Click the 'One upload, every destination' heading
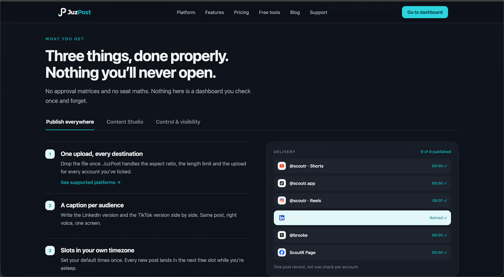This screenshot has width=504, height=277. [x=102, y=154]
